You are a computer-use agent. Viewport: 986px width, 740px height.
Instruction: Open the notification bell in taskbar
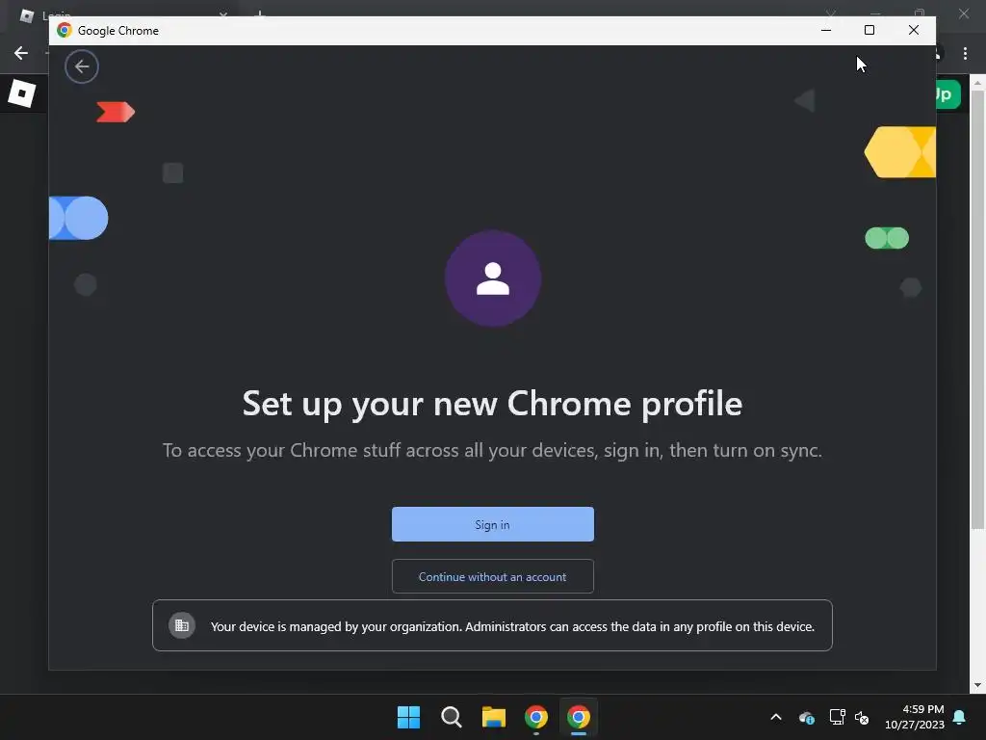click(x=960, y=717)
